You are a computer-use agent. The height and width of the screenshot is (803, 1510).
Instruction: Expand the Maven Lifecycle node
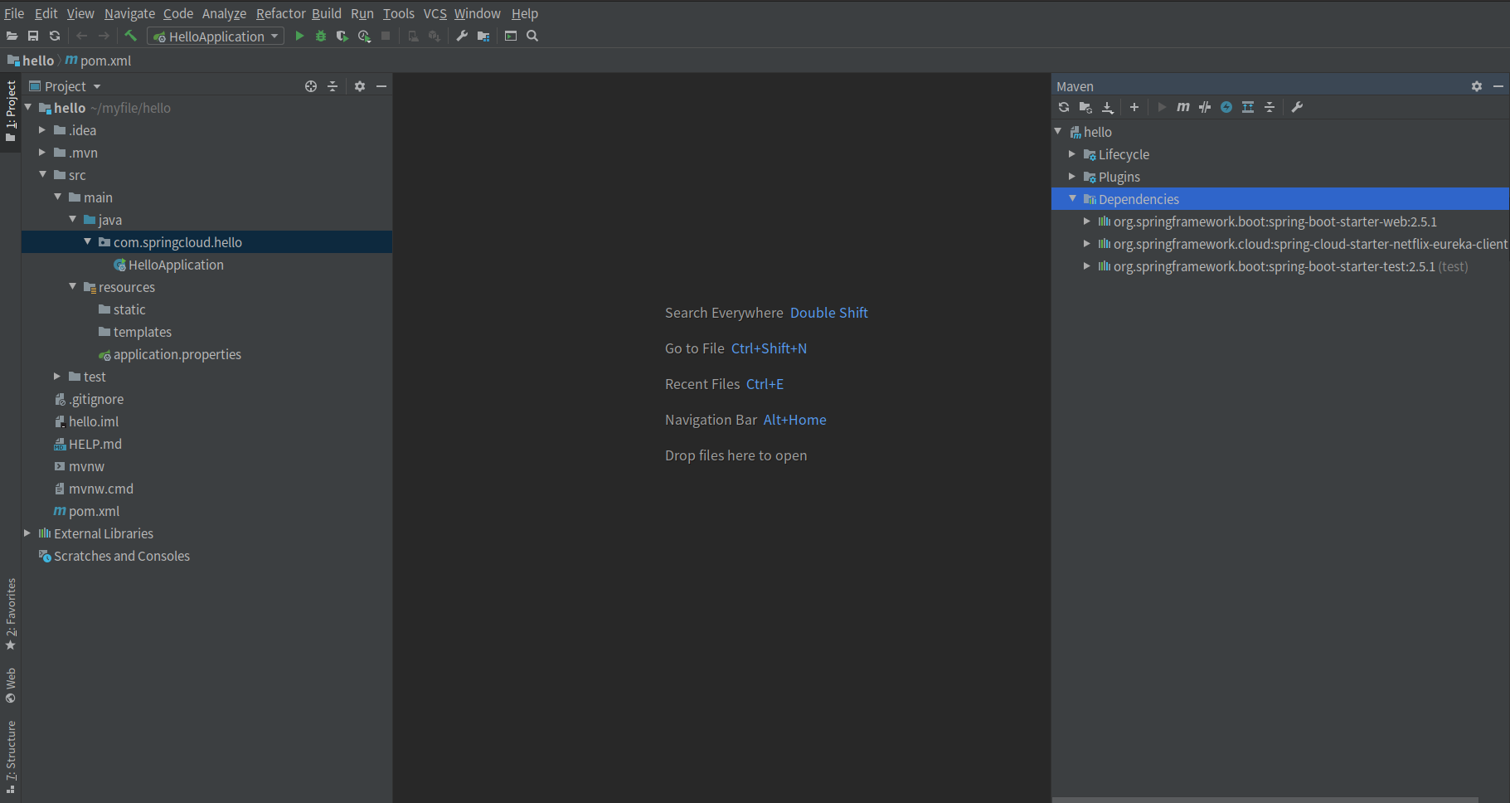pyautogui.click(x=1072, y=154)
